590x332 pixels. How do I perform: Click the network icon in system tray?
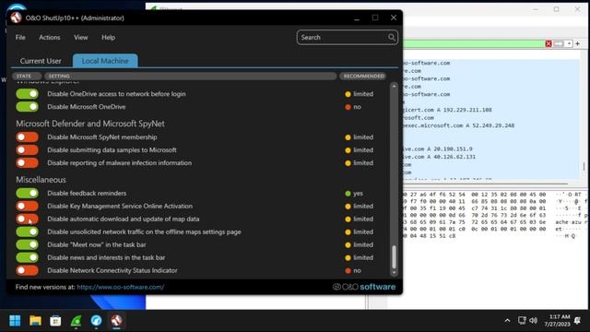(x=522, y=320)
